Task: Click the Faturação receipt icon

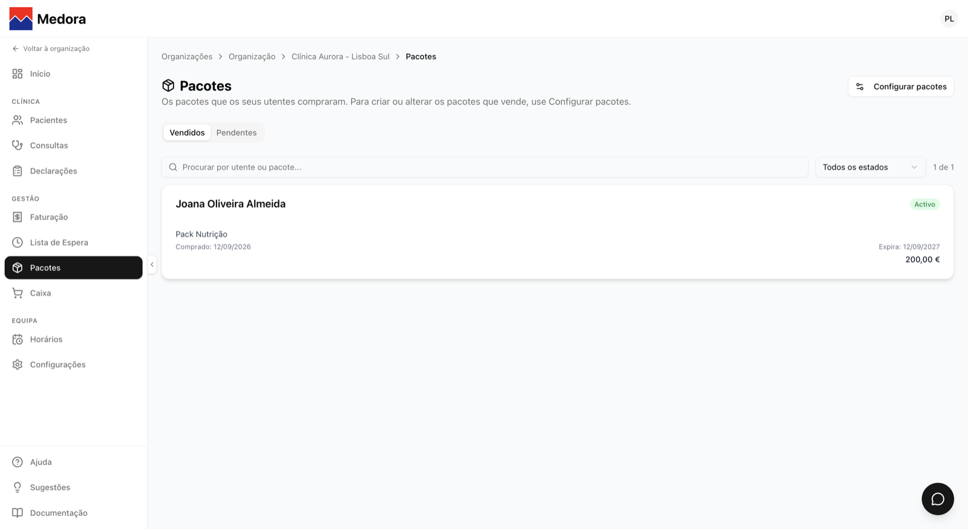Action: [18, 217]
